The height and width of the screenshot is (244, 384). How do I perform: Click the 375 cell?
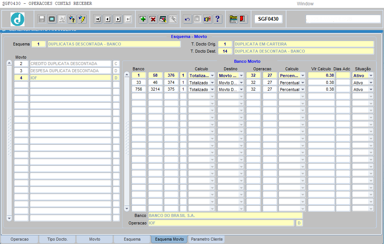coord(171,89)
